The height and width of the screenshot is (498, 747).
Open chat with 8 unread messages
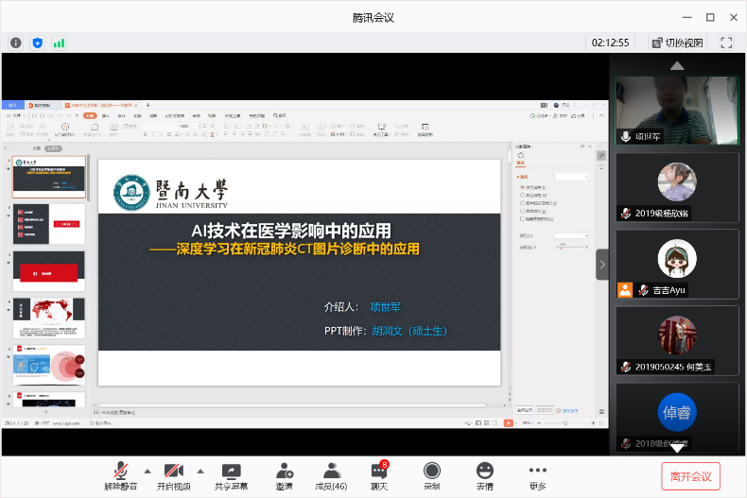tap(379, 475)
